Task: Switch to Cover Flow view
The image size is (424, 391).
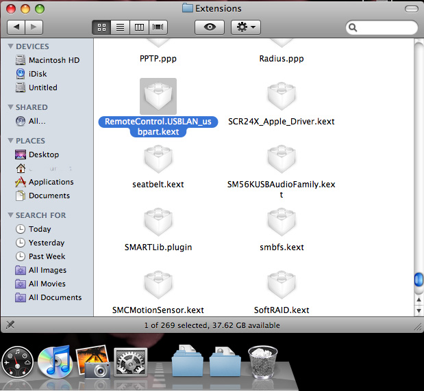Action: 158,27
